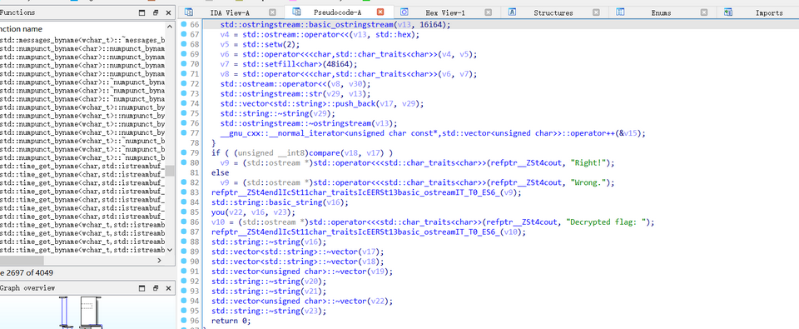The image size is (799, 329).
Task: Toggle breakpoint dot on line 85
Action: click(x=183, y=212)
